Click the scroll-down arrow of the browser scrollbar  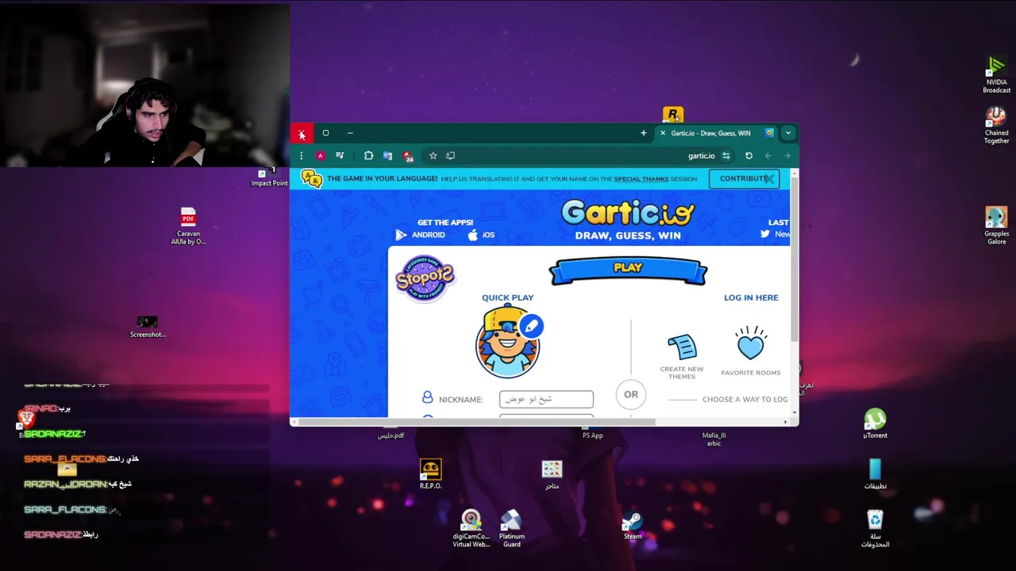pyautogui.click(x=795, y=412)
